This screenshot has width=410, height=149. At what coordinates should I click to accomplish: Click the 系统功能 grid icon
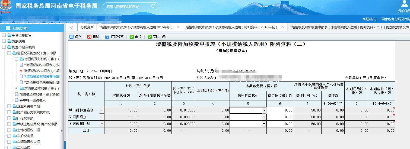8,28
